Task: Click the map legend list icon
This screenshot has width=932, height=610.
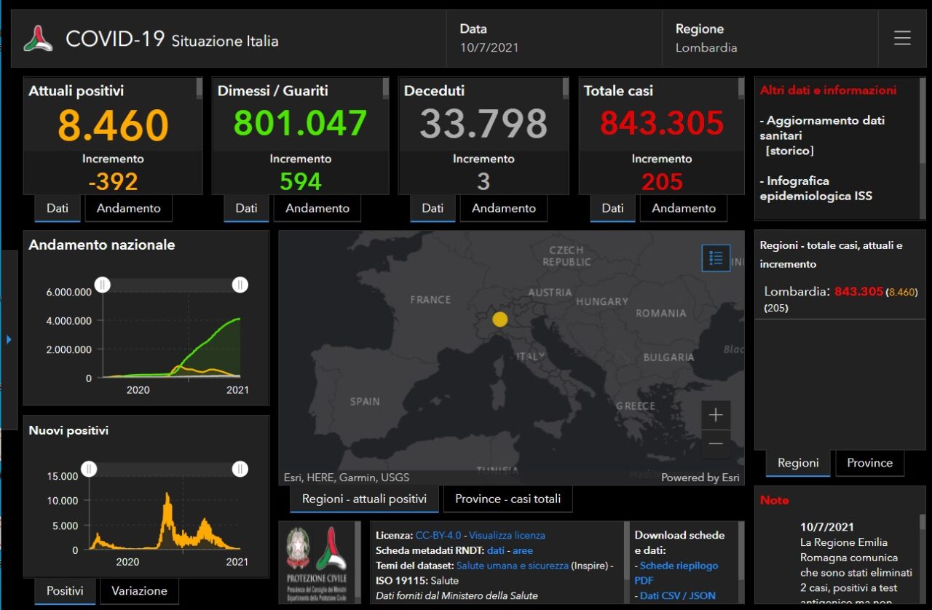Action: (x=716, y=258)
